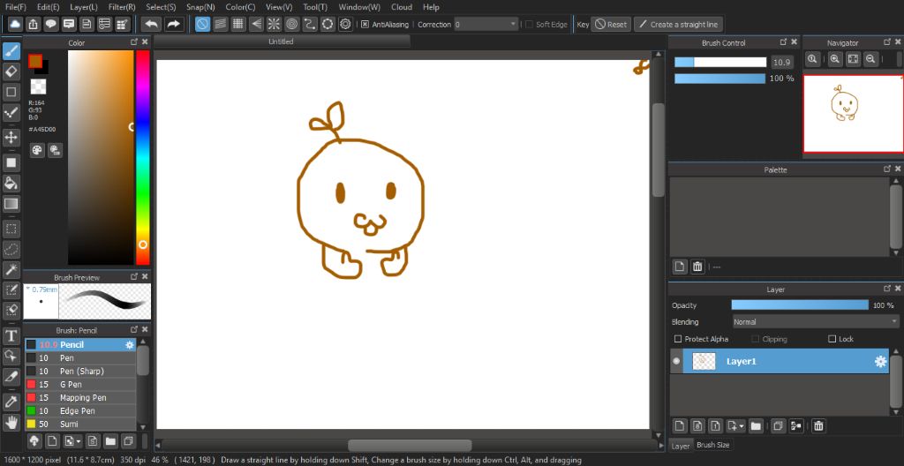
Task: Zoom out using Navigator magnifier minus
Action: click(870, 58)
